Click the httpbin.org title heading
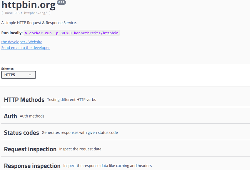Image resolution: width=250 pixels, height=170 pixels. [x=28, y=5]
